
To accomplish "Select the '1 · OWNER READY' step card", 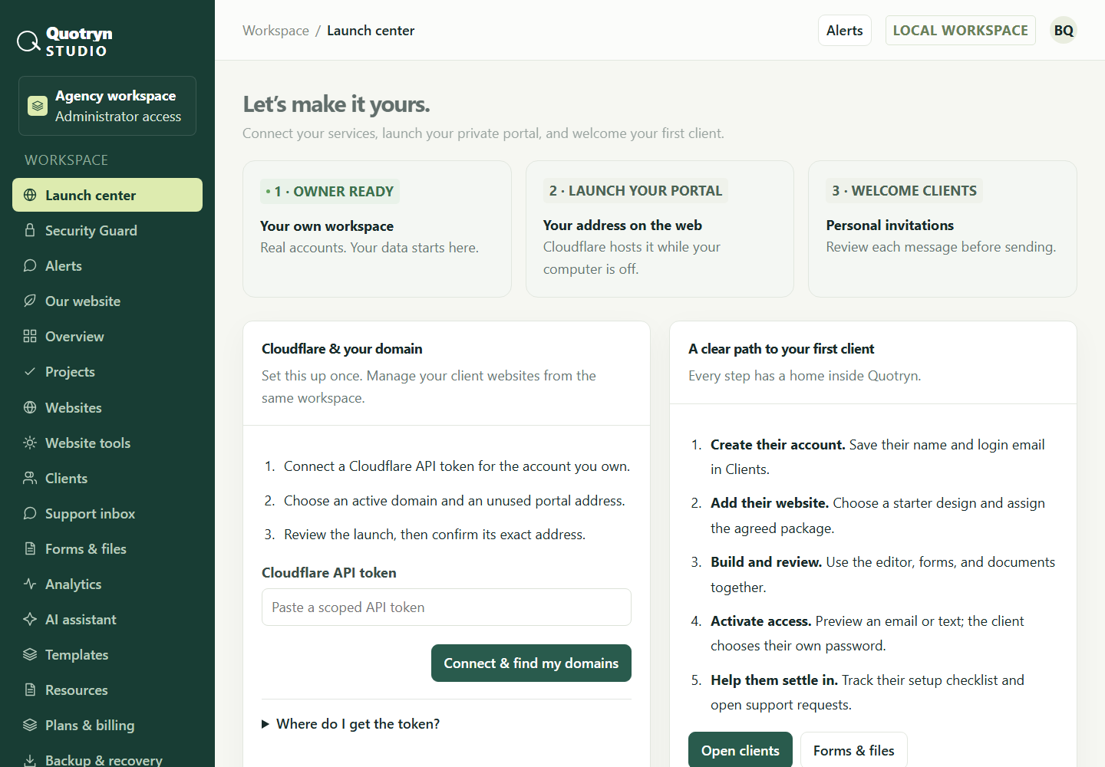I will [x=377, y=229].
